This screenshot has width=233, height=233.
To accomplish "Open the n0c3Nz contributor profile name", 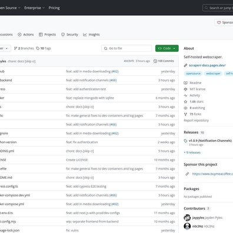I will click(198, 227).
